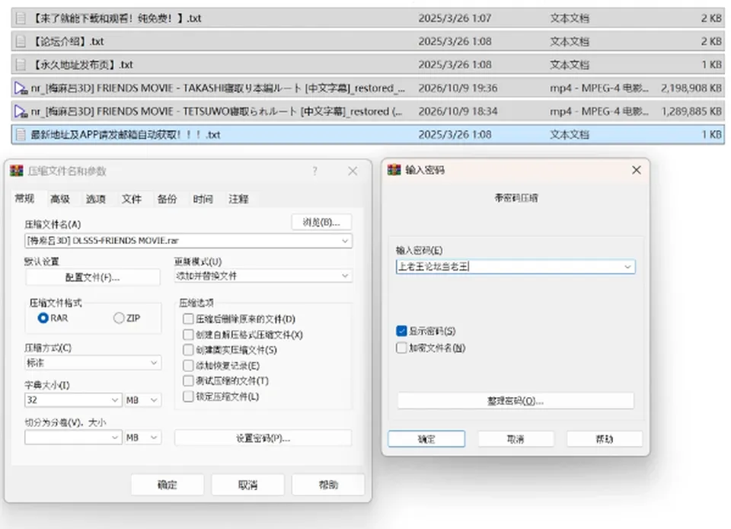Click the 浏览(B)... browse button
This screenshot has width=731, height=529.
(x=321, y=222)
